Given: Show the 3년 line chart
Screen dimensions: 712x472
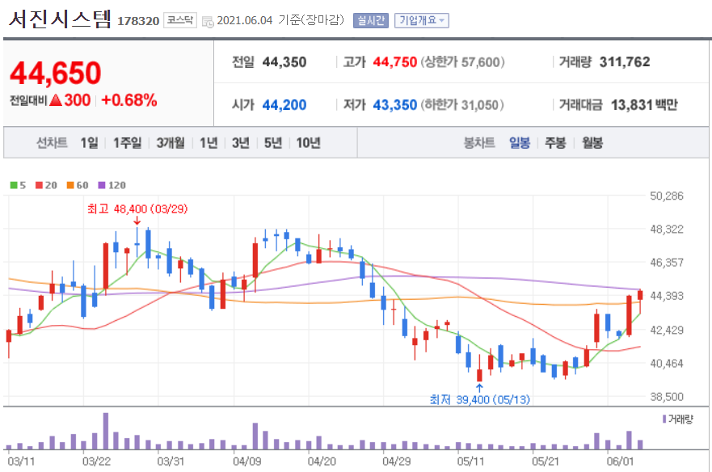Looking at the screenshot, I should [x=241, y=142].
